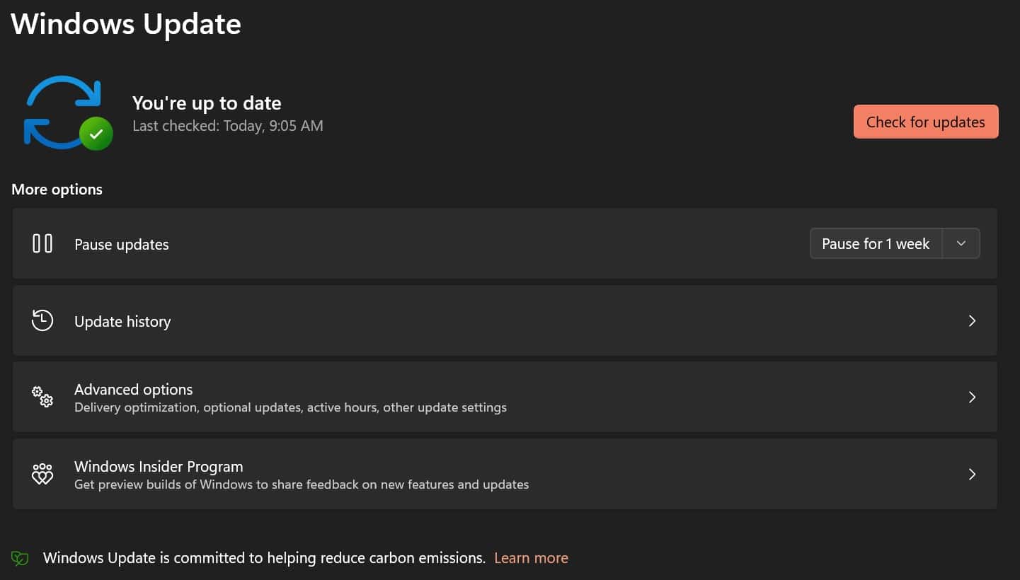
Task: Select the Advanced options title
Action: (x=134, y=390)
